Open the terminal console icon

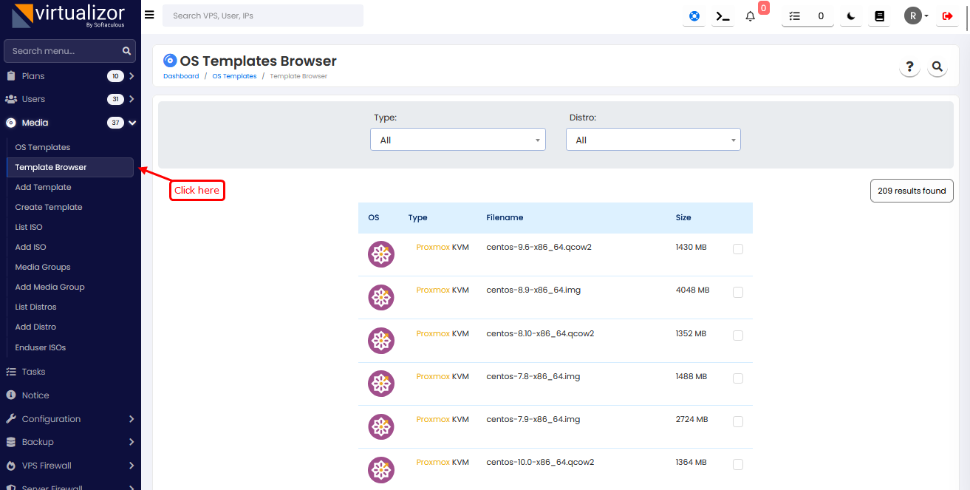[x=722, y=16]
